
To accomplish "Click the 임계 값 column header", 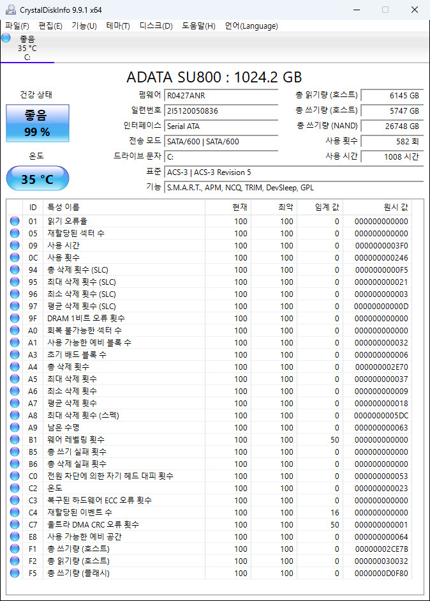I will (x=320, y=208).
